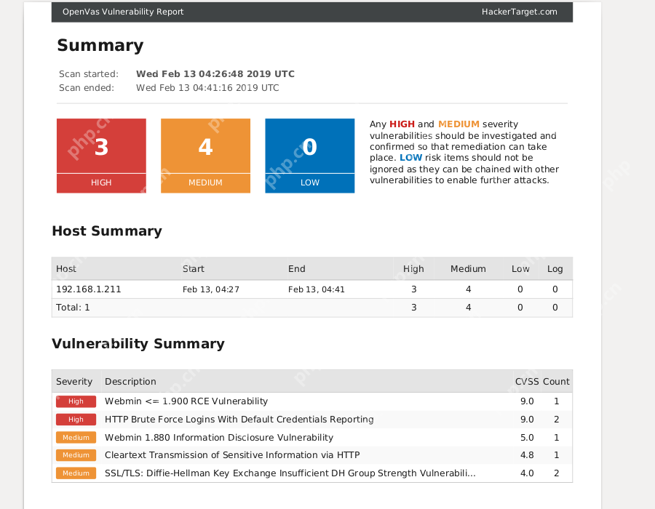Click the Cleartext Transmission of Sensitive Information entry
The width and height of the screenshot is (655, 509).
(x=232, y=455)
